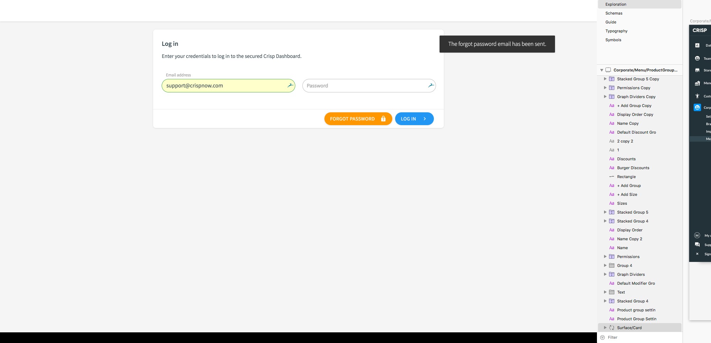Expand the Group 4 layer arrow

point(605,266)
